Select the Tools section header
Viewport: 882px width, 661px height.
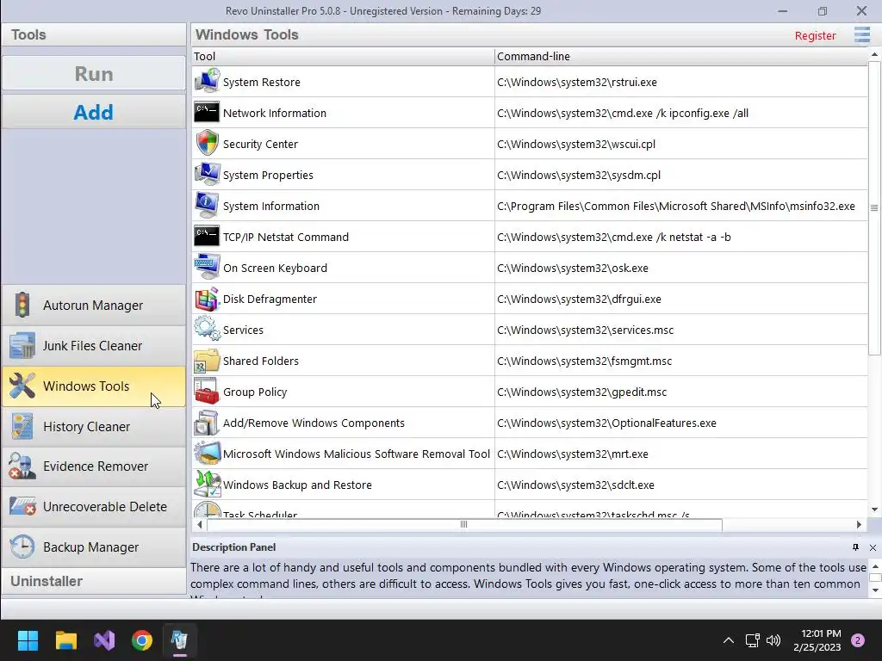[93, 34]
